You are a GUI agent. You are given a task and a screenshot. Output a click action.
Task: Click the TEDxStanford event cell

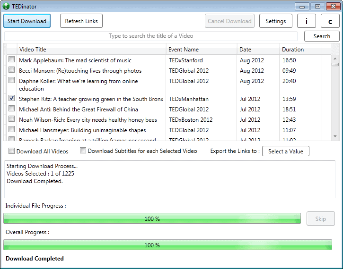(x=185, y=60)
